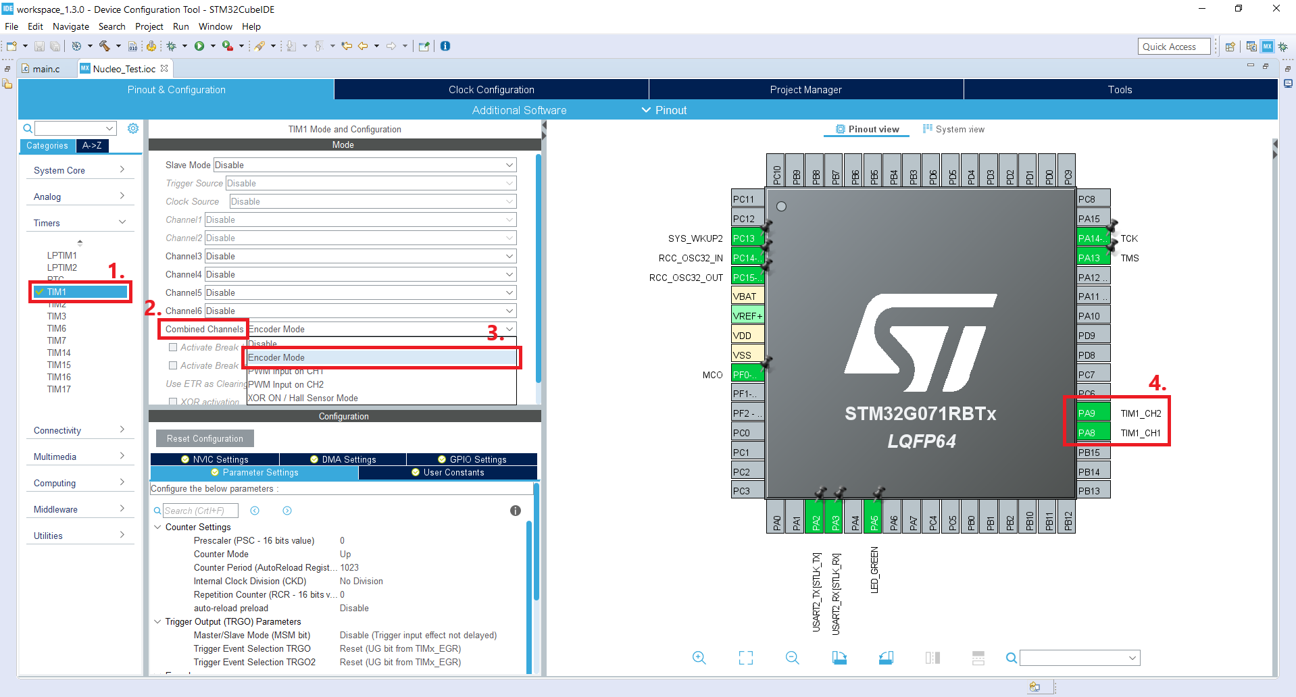The width and height of the screenshot is (1296, 697).
Task: Click the Debug bug icon
Action: (x=172, y=46)
